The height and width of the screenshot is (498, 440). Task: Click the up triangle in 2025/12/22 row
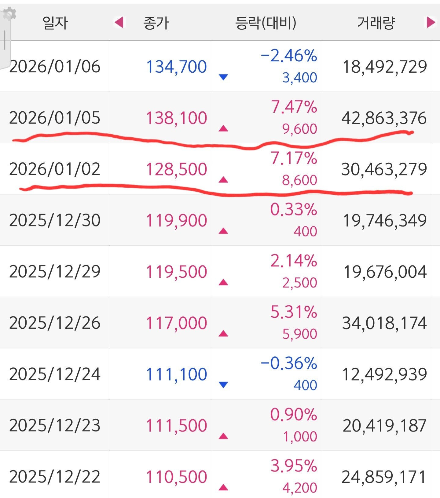[224, 487]
